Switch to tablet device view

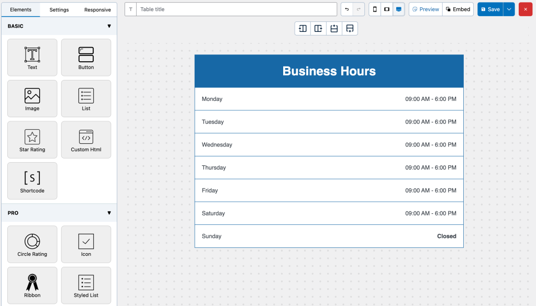coord(387,9)
